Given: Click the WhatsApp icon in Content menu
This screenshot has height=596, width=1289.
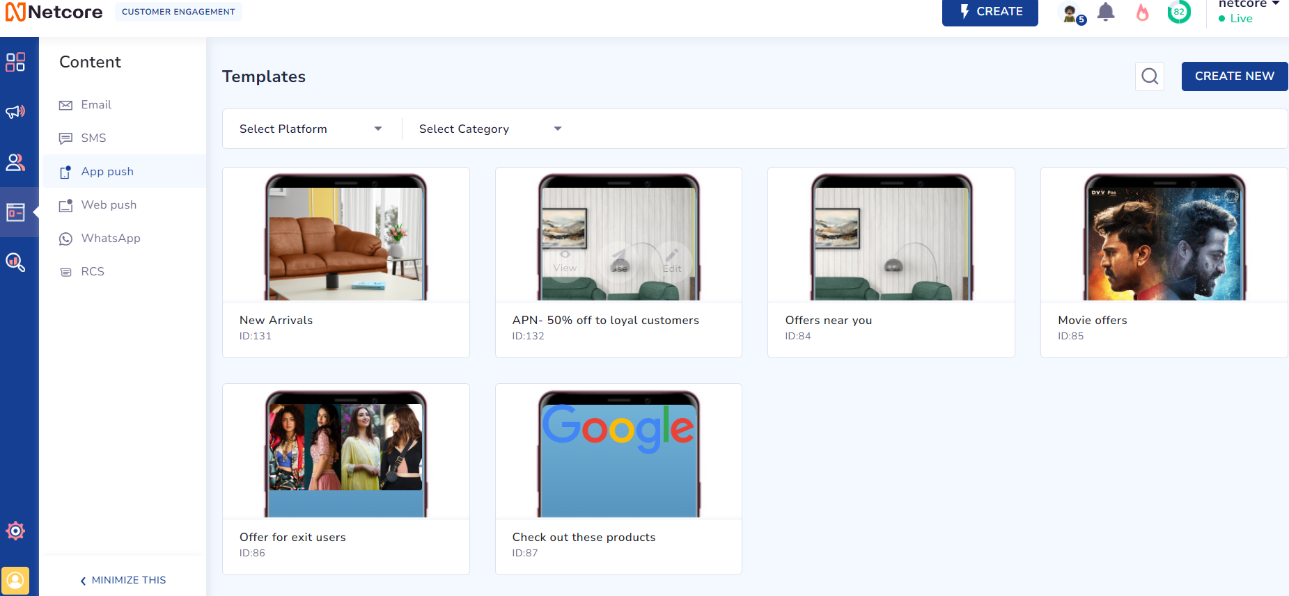Looking at the screenshot, I should [65, 239].
